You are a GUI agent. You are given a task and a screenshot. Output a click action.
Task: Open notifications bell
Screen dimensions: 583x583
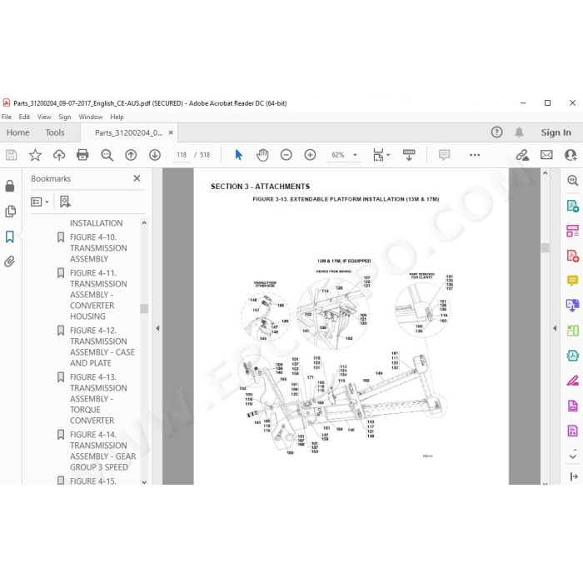point(519,132)
